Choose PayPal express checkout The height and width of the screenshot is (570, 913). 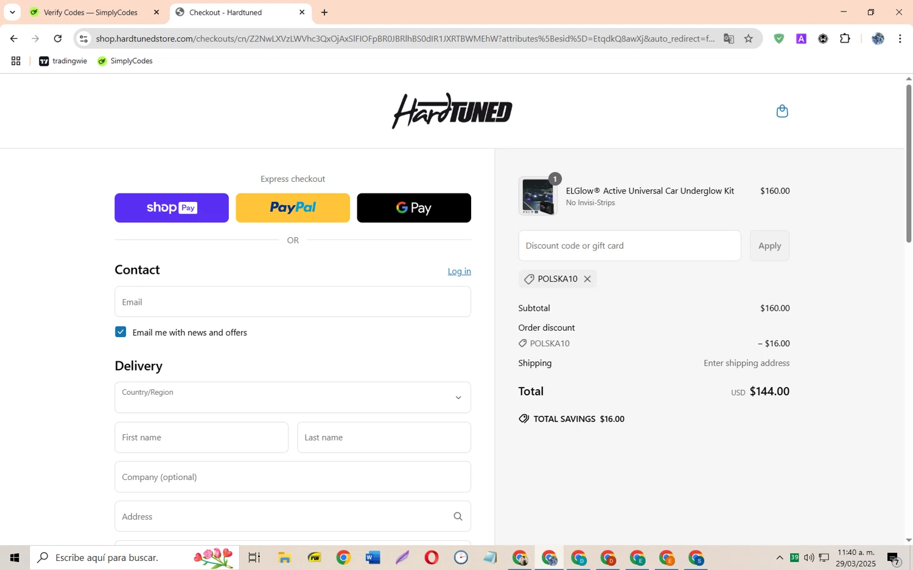tap(293, 208)
